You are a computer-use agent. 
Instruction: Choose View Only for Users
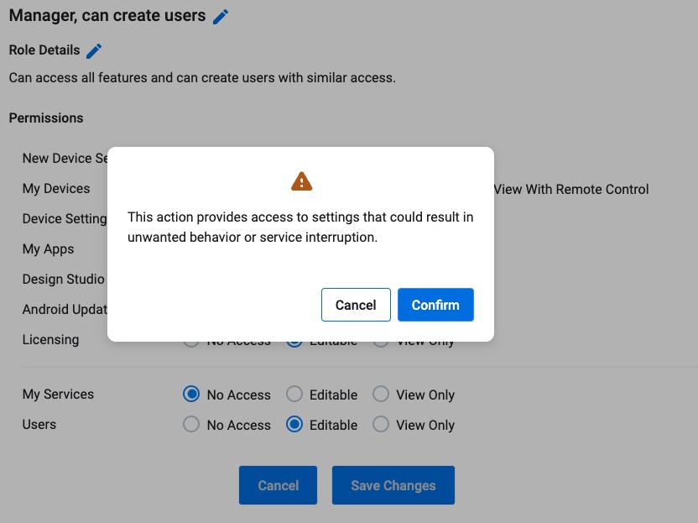[381, 425]
